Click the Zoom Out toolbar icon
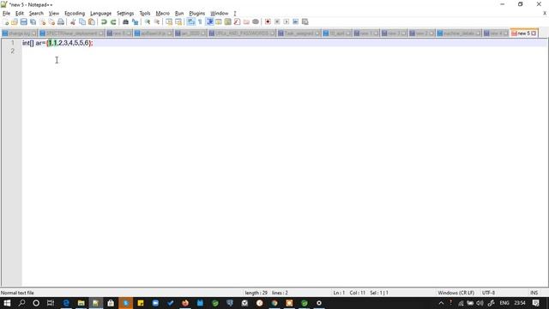549x309 pixels. 156,22
